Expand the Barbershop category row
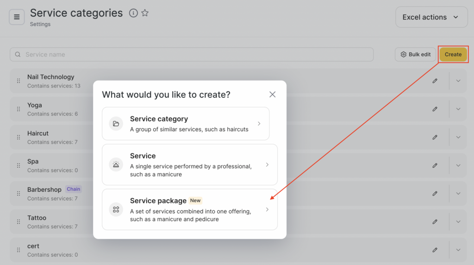Image resolution: width=474 pixels, height=265 pixels. tap(458, 193)
